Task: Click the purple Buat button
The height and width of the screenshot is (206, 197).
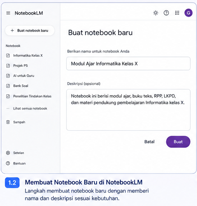Action: 178,142
